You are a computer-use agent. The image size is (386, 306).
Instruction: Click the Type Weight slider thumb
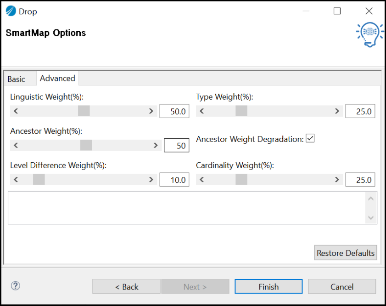241,111
